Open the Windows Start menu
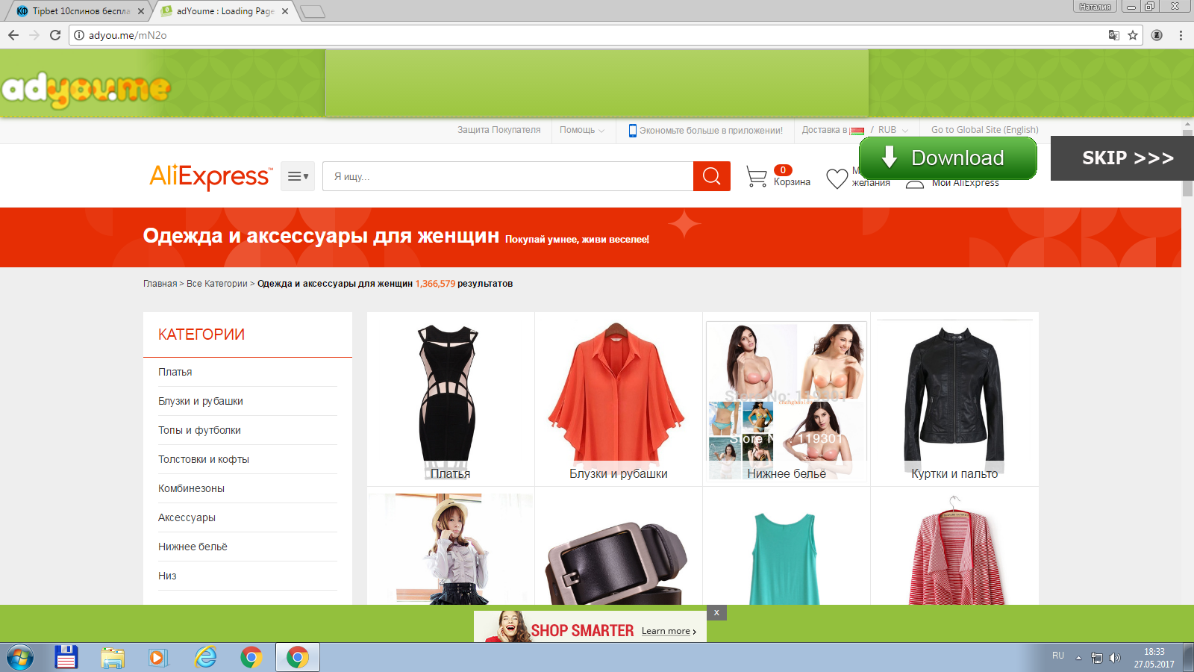 click(x=20, y=658)
